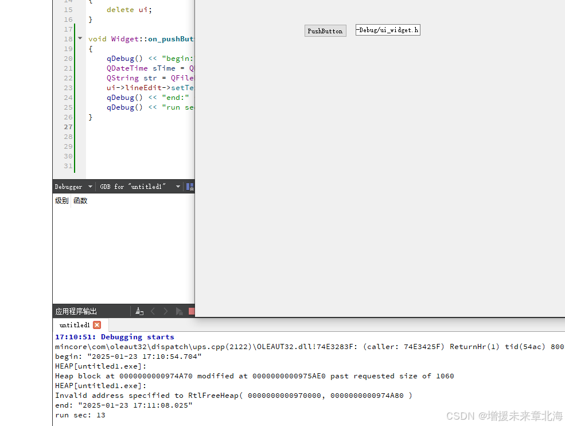Screen dimensions: 565x426
Task: Close the untitled1 output tab
Action: click(x=97, y=325)
